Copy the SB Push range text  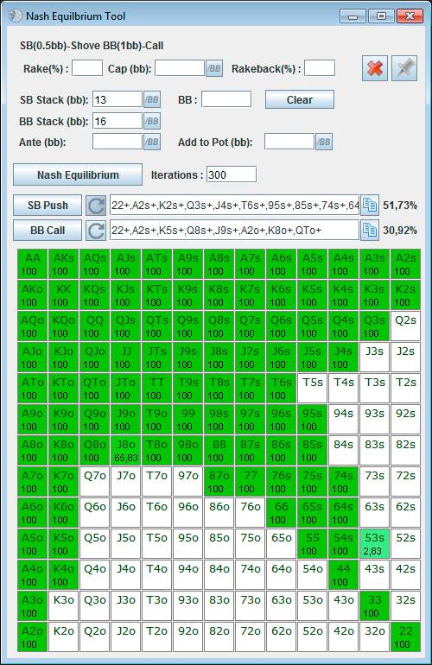click(x=370, y=206)
